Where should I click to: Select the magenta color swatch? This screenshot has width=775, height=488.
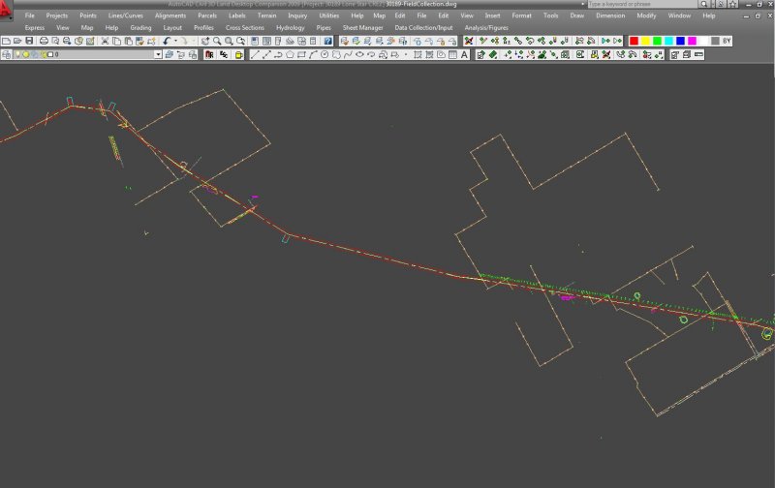tap(692, 41)
